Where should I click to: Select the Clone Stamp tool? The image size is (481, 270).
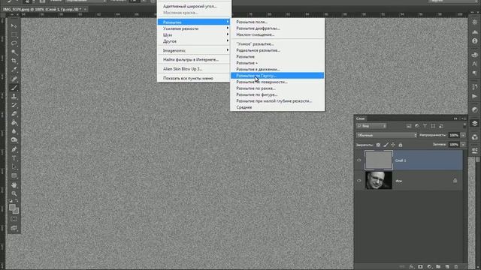pyautogui.click(x=14, y=96)
